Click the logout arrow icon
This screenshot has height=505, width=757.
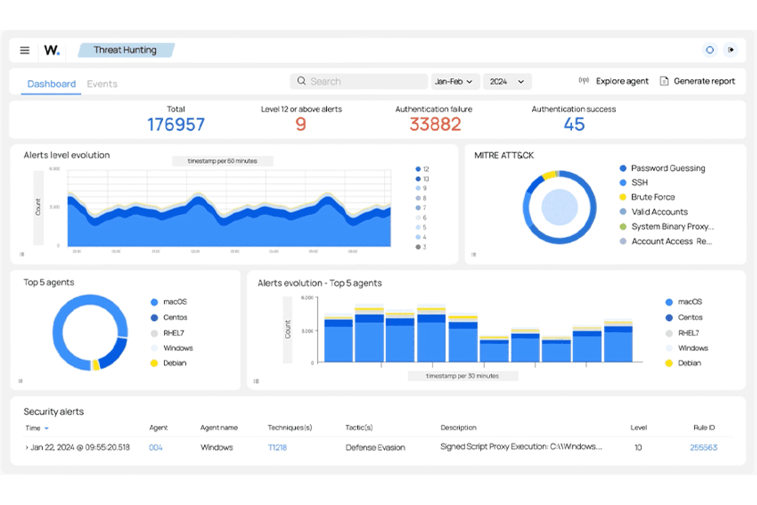tap(730, 50)
